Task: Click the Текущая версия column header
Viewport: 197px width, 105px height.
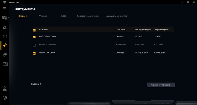Action: [161, 30]
